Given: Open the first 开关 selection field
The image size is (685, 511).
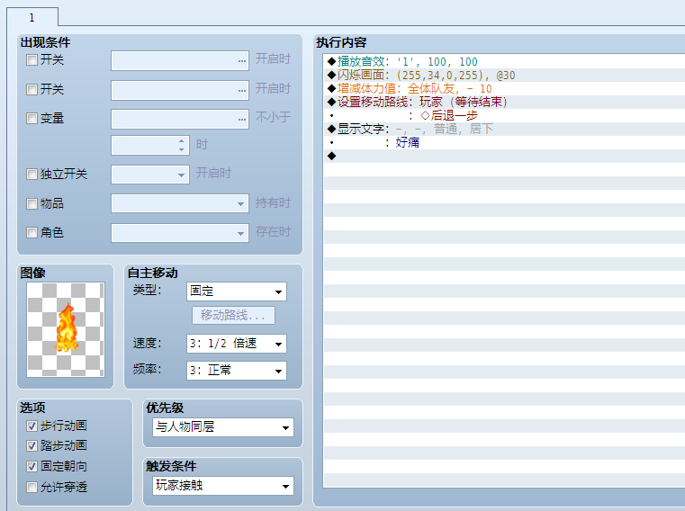Looking at the screenshot, I should click(180, 60).
